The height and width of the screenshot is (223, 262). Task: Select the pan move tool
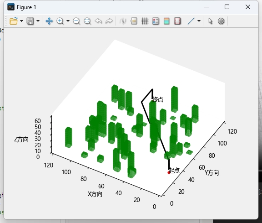[x=49, y=21]
